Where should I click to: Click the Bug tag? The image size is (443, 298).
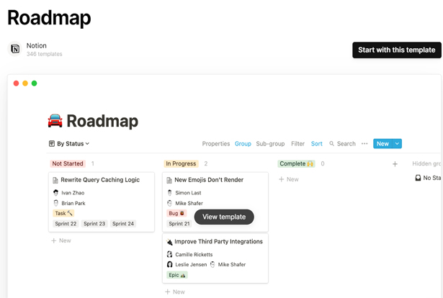pyautogui.click(x=176, y=213)
